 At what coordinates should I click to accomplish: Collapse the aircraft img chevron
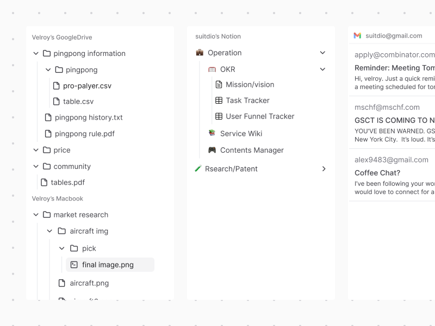[49, 231]
